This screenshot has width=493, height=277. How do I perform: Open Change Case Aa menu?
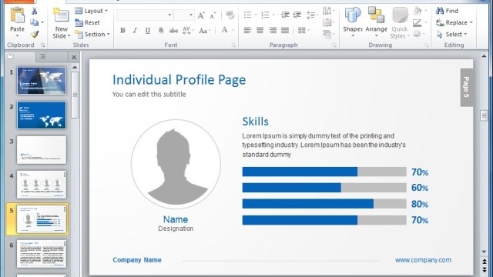[x=204, y=31]
